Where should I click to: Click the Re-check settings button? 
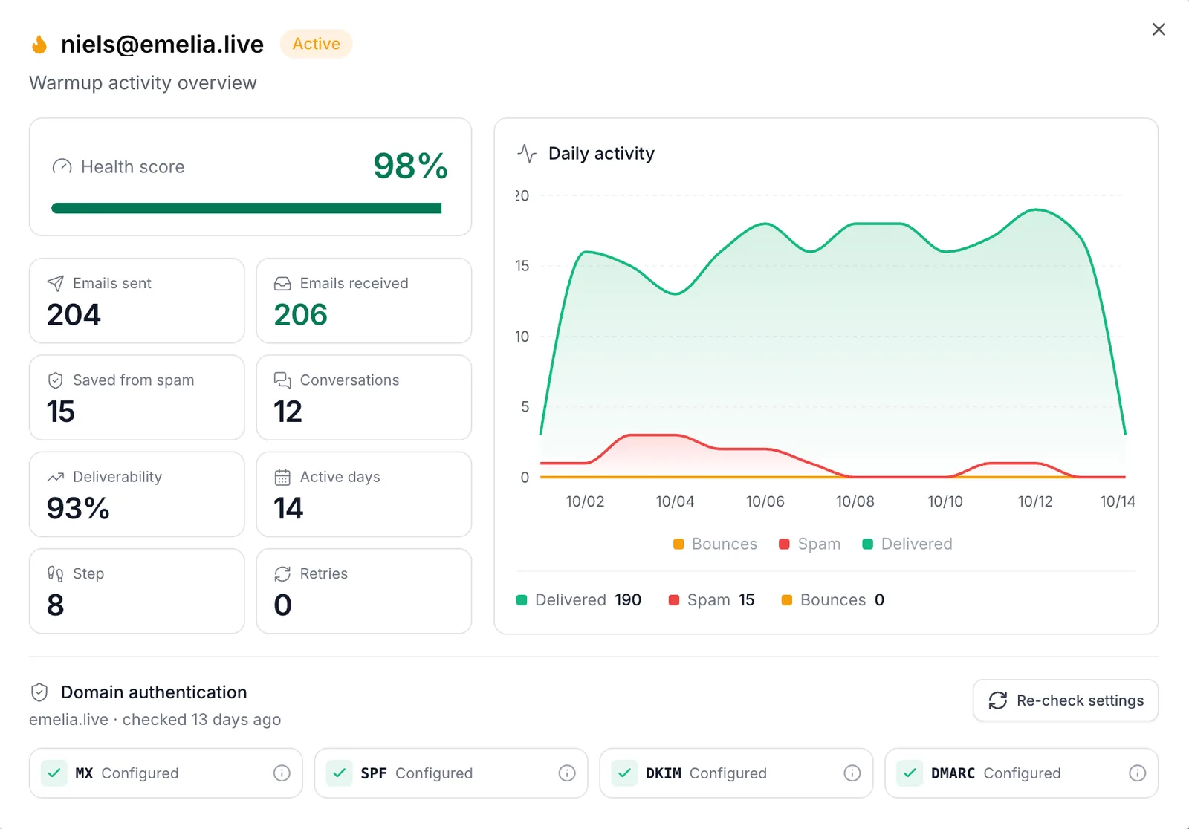tap(1066, 700)
